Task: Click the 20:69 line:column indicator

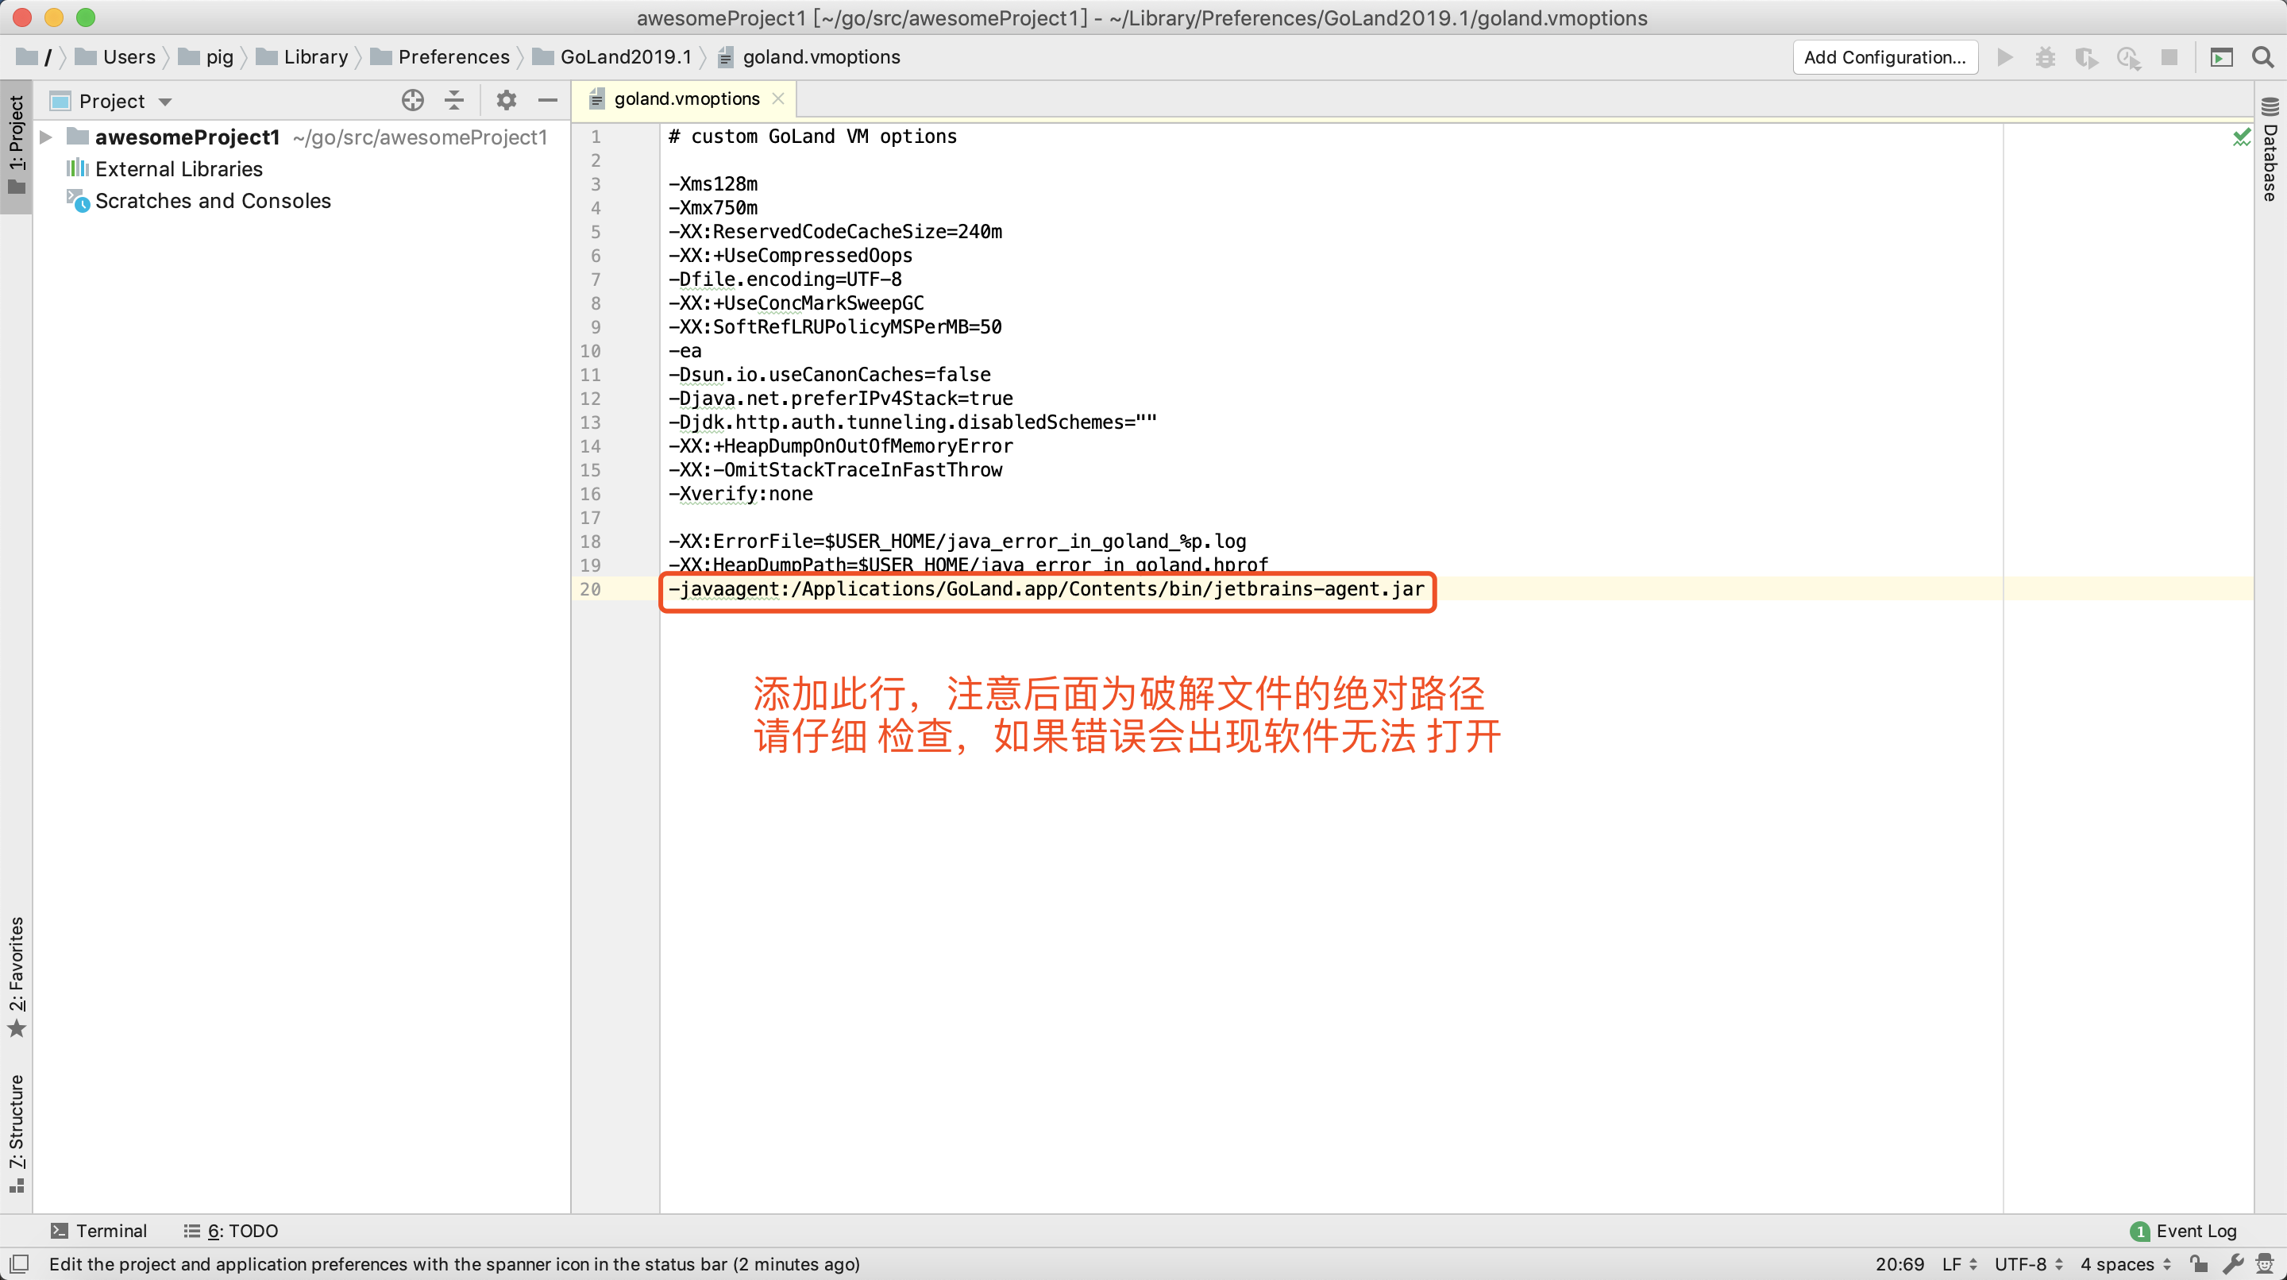Action: pos(1899,1263)
